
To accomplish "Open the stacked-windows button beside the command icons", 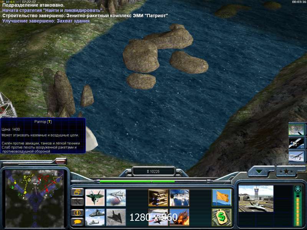I will tap(78, 192).
